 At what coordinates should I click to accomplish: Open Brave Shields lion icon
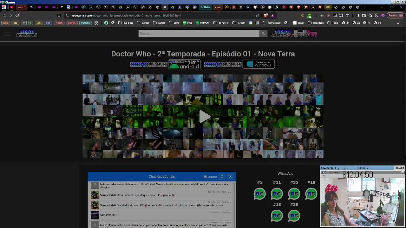point(265,15)
